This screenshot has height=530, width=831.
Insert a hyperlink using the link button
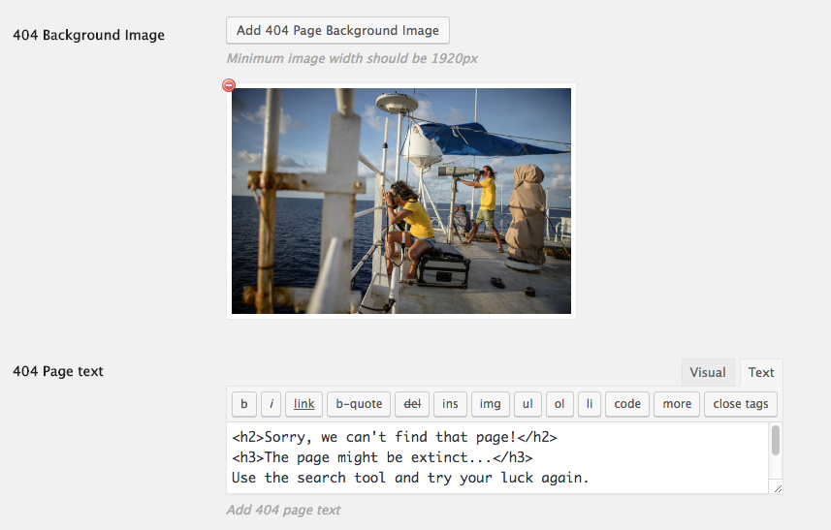(304, 404)
